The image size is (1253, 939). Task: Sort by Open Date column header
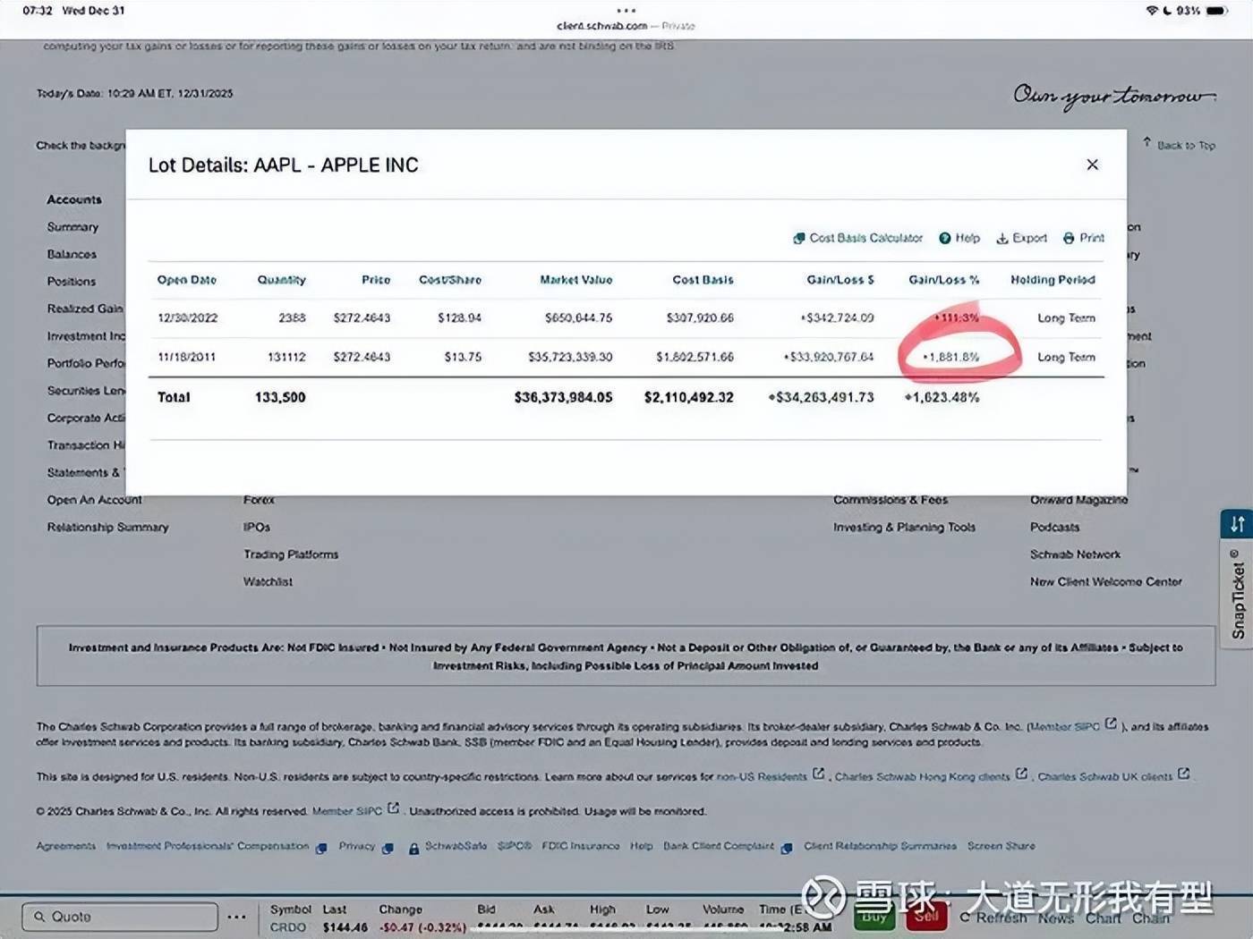point(186,280)
